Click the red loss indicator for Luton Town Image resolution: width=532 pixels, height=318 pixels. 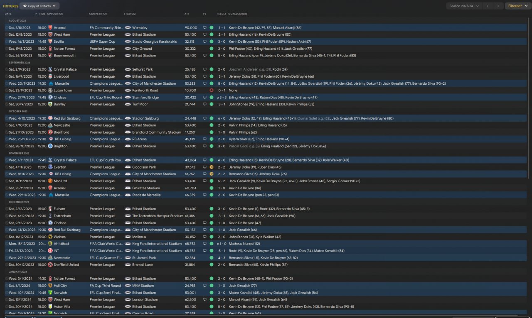pos(212,91)
